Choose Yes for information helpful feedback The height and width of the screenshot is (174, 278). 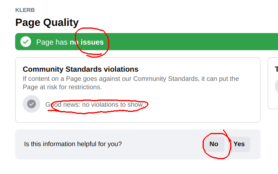[x=239, y=144]
